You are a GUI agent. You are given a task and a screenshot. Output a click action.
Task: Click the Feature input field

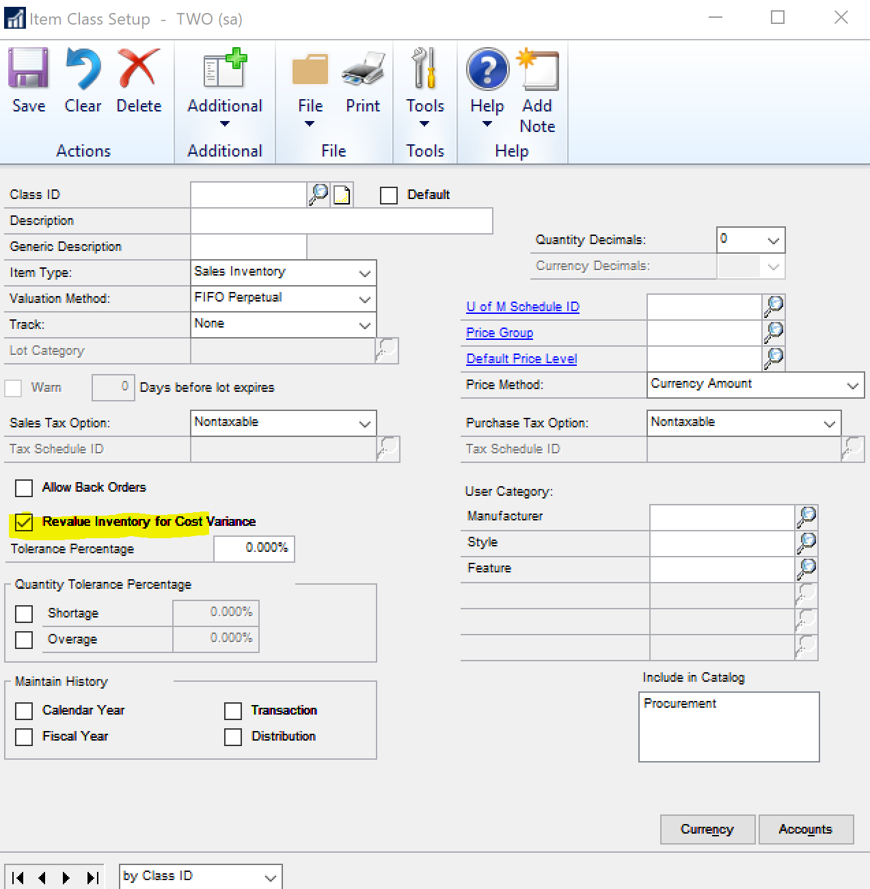[722, 570]
